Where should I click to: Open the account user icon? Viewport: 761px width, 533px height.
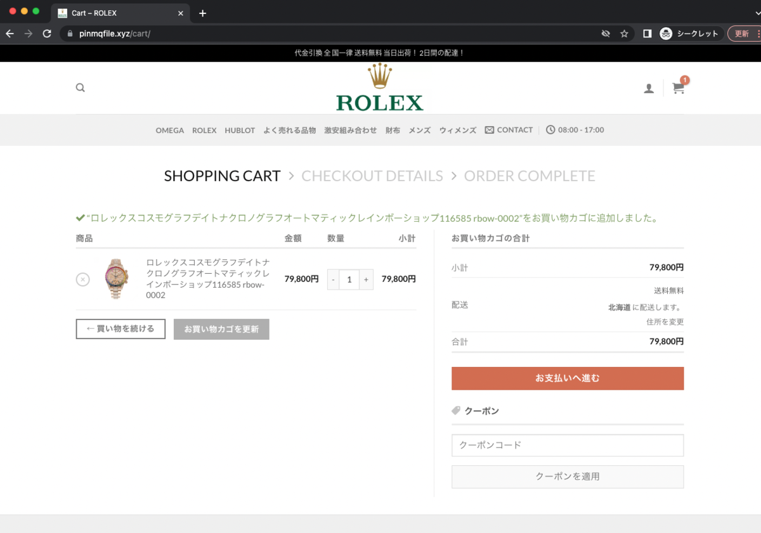tap(649, 89)
